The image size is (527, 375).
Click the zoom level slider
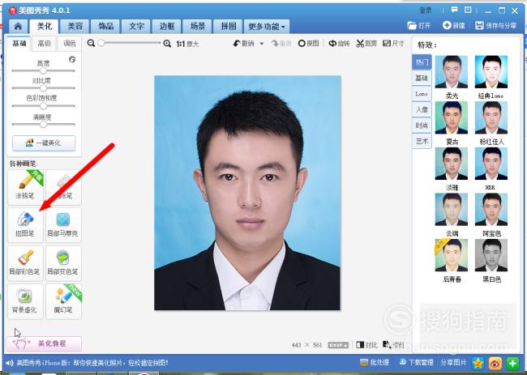[129, 43]
